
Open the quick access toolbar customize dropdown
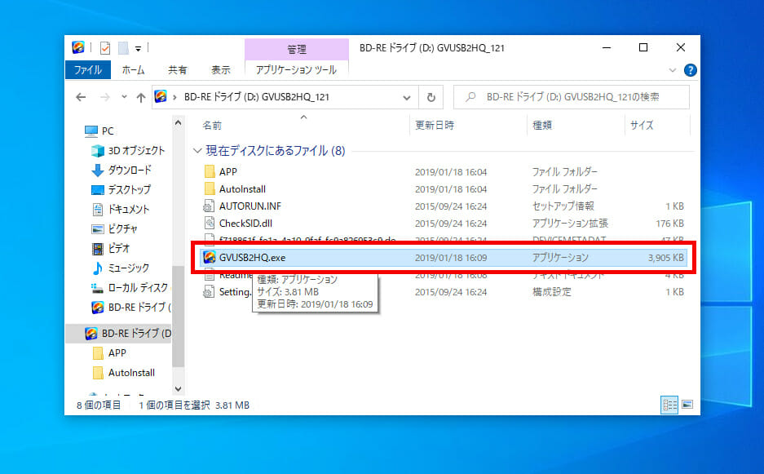click(x=138, y=48)
